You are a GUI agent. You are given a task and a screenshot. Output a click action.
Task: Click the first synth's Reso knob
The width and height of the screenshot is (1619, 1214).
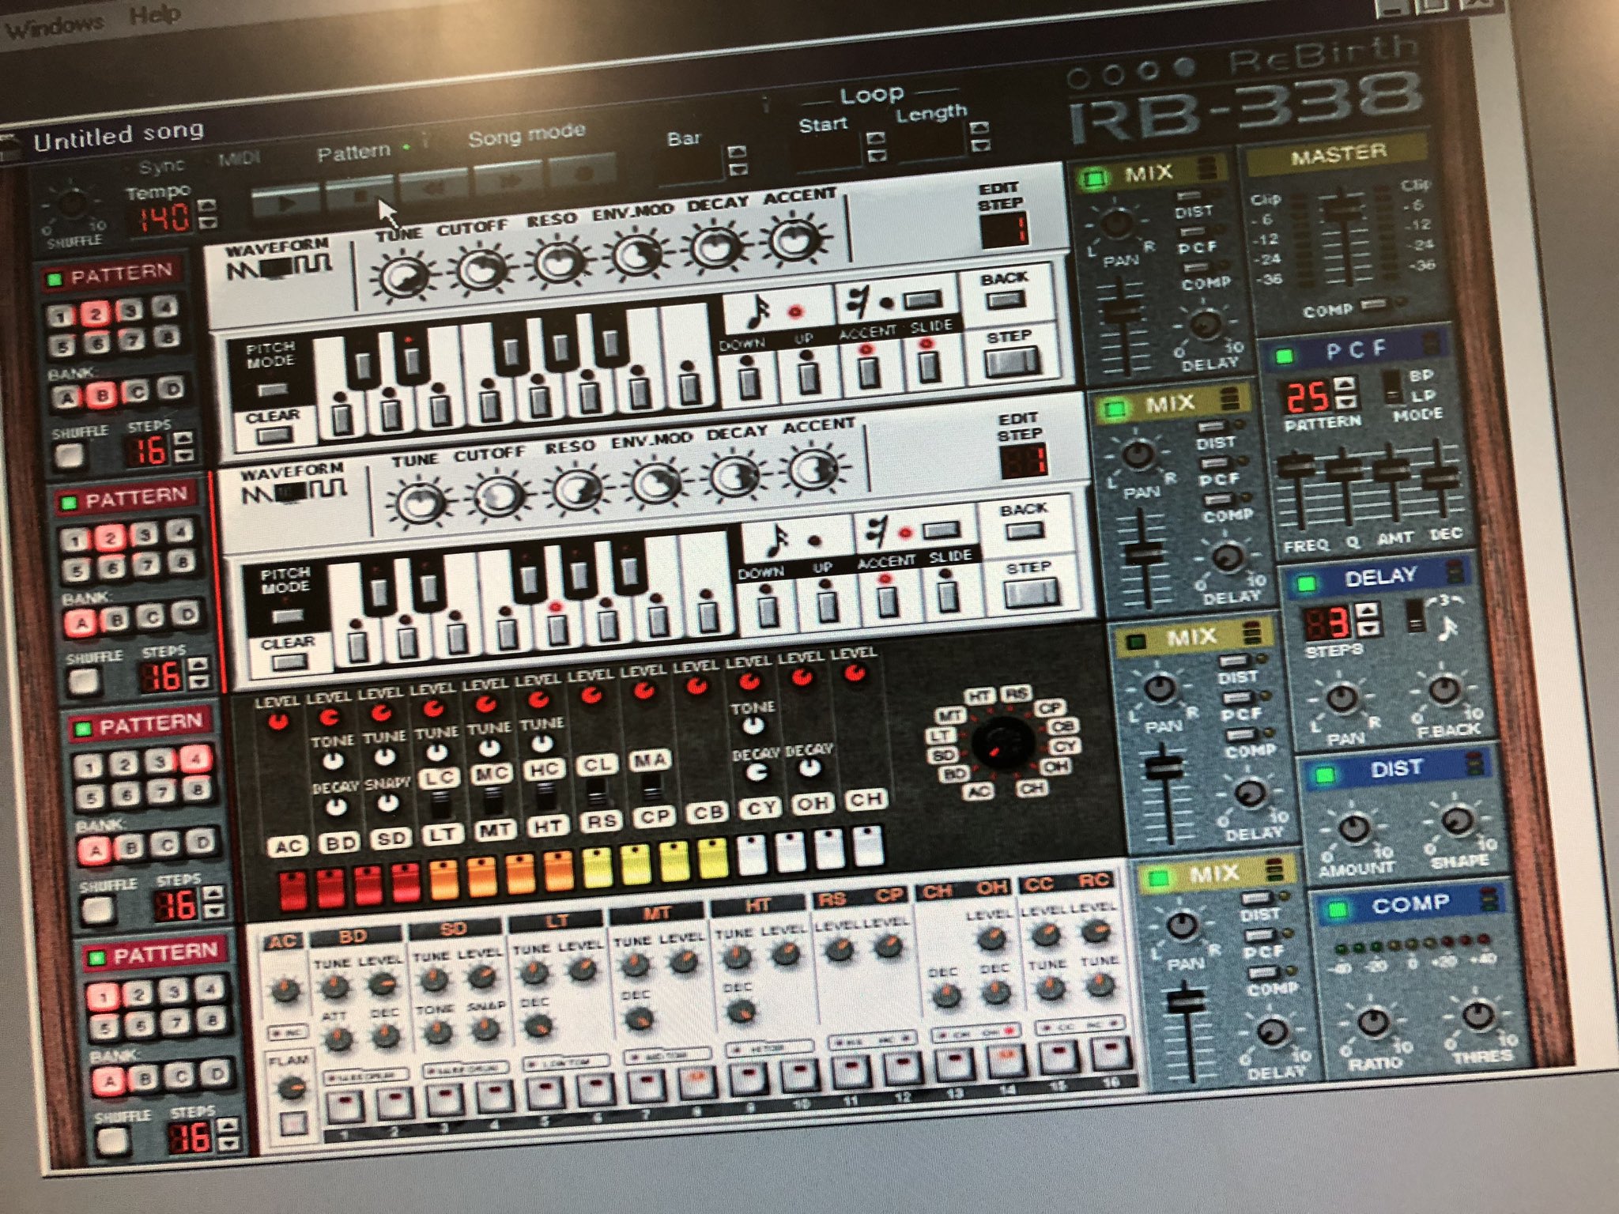point(558,263)
